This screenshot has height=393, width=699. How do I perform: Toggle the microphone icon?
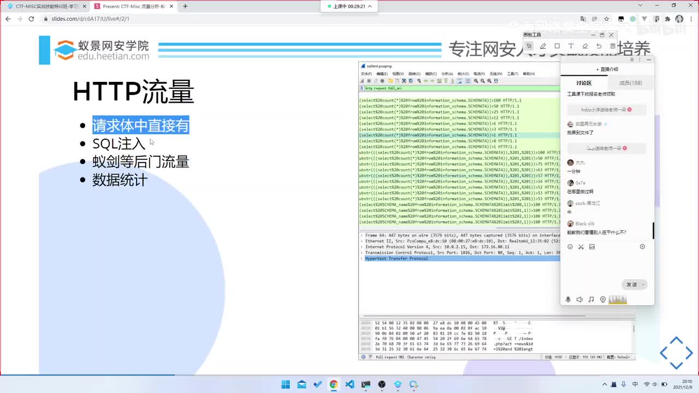pos(568,300)
